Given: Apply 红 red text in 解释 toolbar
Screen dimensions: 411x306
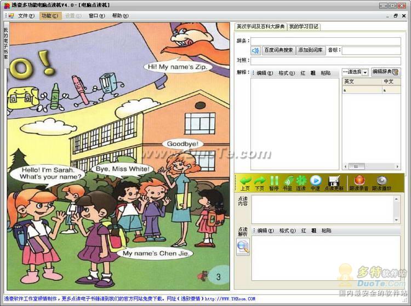Looking at the screenshot, I should [303, 73].
